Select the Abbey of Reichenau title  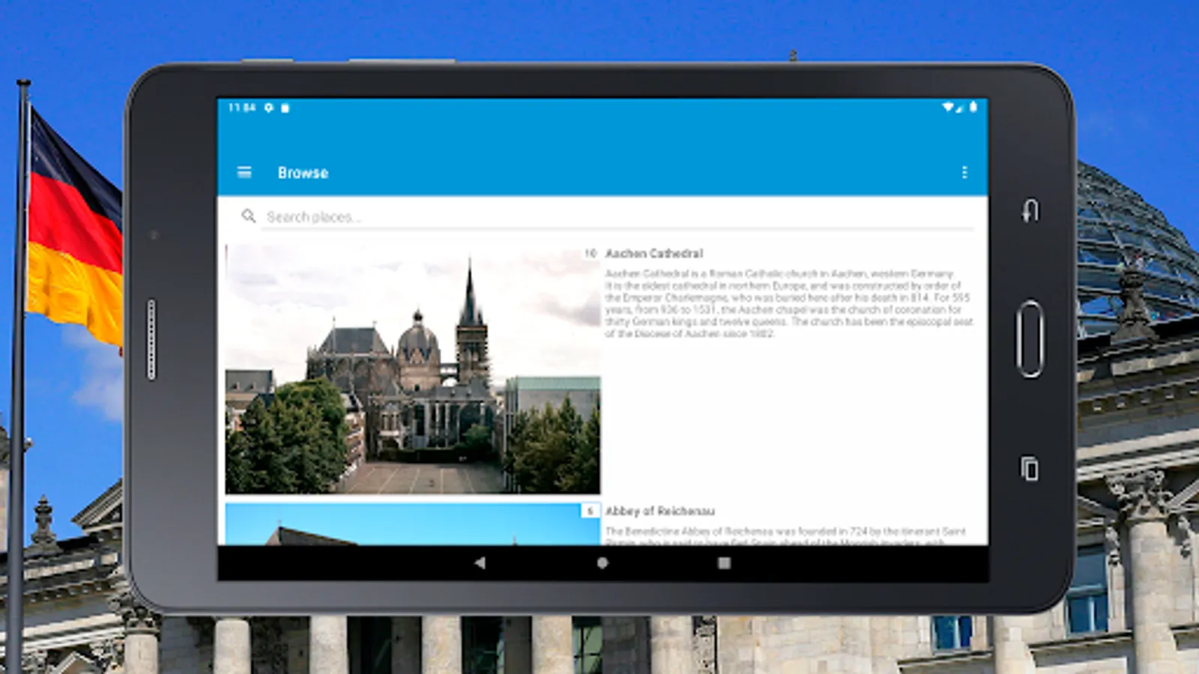[x=660, y=511]
